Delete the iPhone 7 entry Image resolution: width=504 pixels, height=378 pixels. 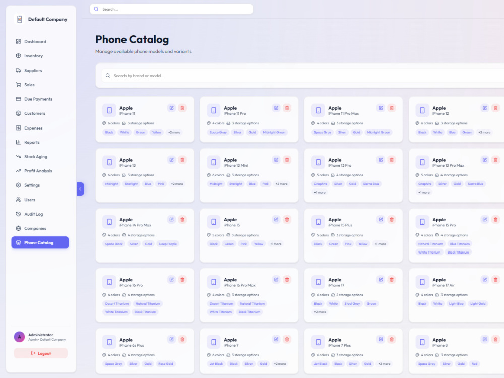click(x=287, y=339)
